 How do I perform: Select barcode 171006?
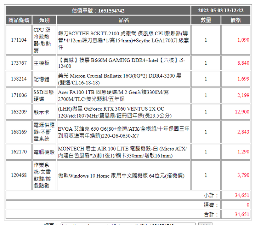coord(19,95)
